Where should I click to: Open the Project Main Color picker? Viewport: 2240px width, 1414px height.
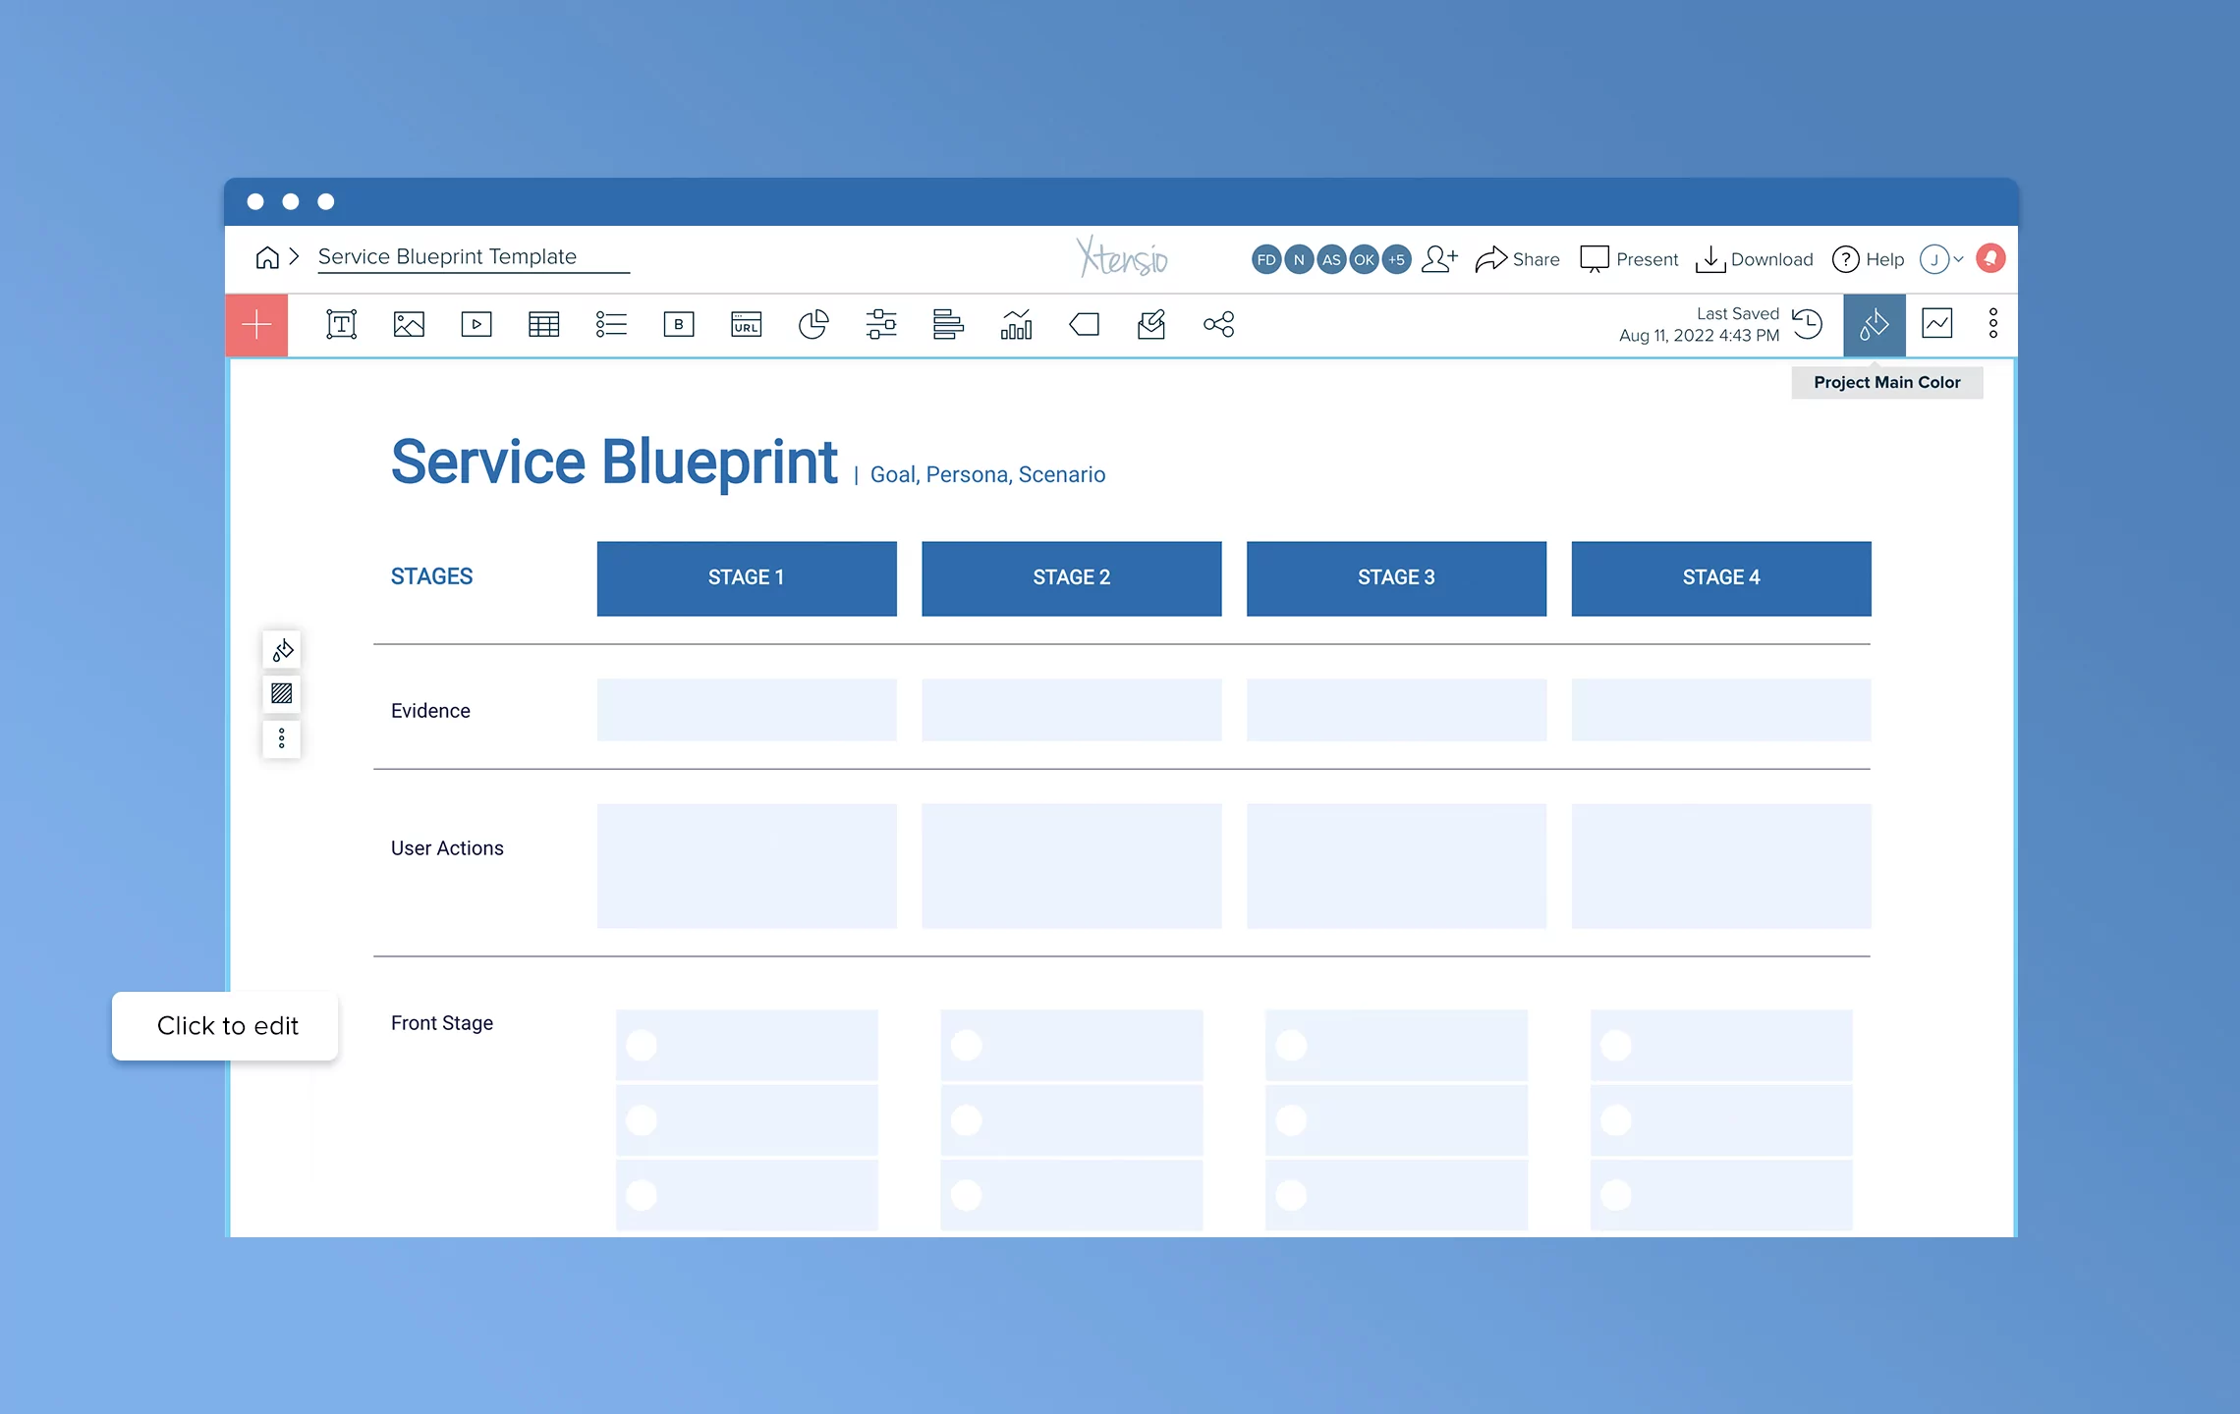point(1873,324)
